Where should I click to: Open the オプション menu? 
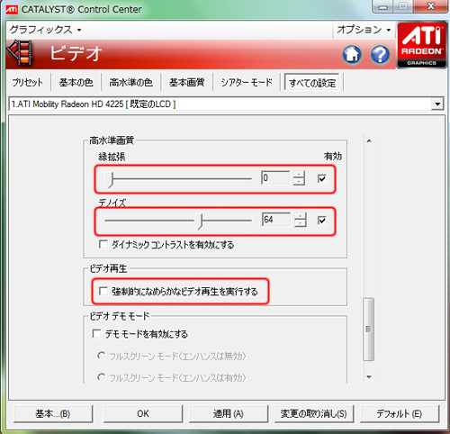[x=364, y=30]
